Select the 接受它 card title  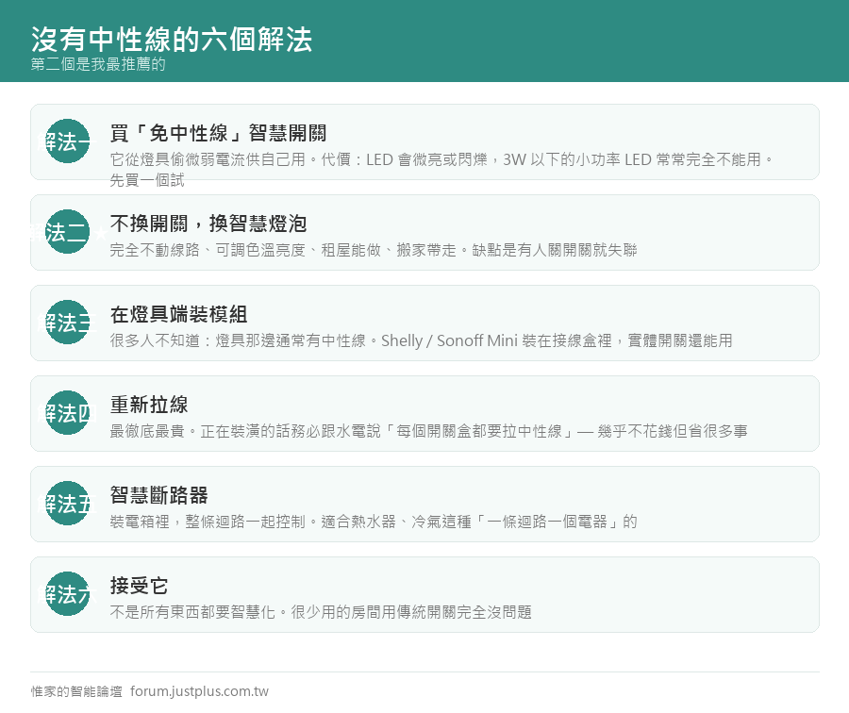pyautogui.click(x=140, y=586)
